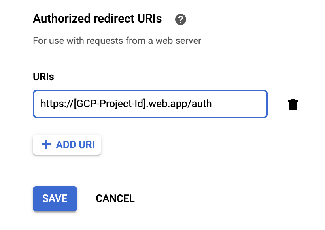The width and height of the screenshot is (325, 230).
Task: Show help for redirect URIs
Action: (x=181, y=19)
